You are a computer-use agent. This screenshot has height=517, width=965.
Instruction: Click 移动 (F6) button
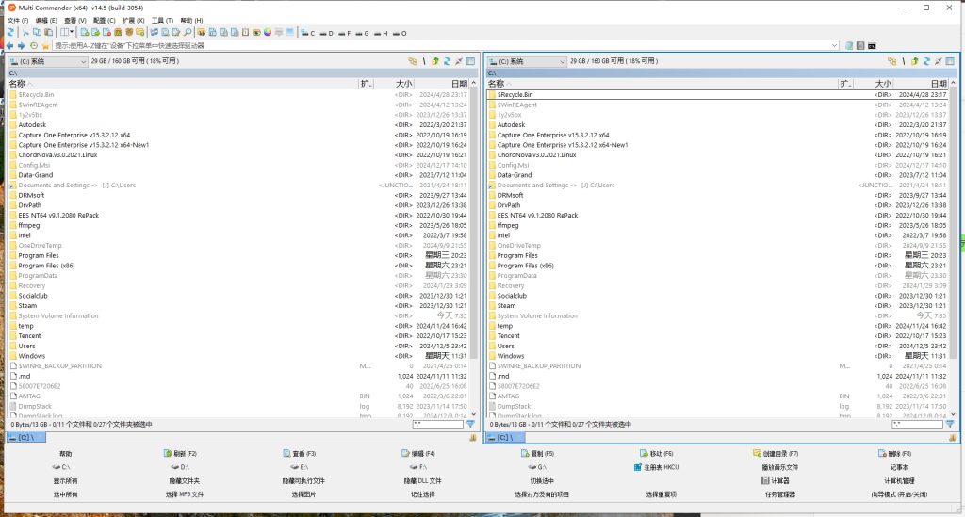coord(657,454)
